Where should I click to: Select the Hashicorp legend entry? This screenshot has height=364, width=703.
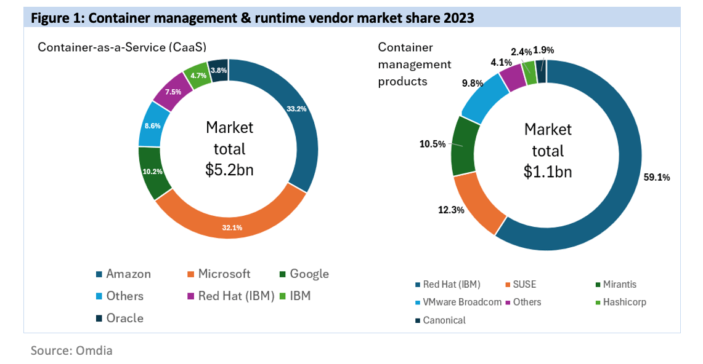click(x=625, y=302)
